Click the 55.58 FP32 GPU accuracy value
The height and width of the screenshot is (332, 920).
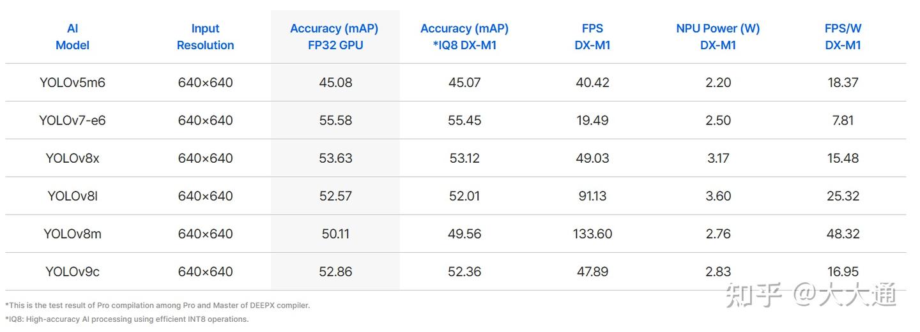(x=335, y=120)
